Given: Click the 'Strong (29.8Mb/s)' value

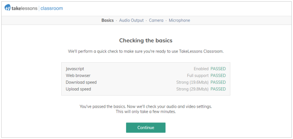Looking at the screenshot, I should pos(192,89).
